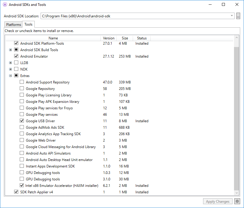This screenshot has width=244, height=208.
Task: Click the 339 MB size cell
Action: click(125, 82)
